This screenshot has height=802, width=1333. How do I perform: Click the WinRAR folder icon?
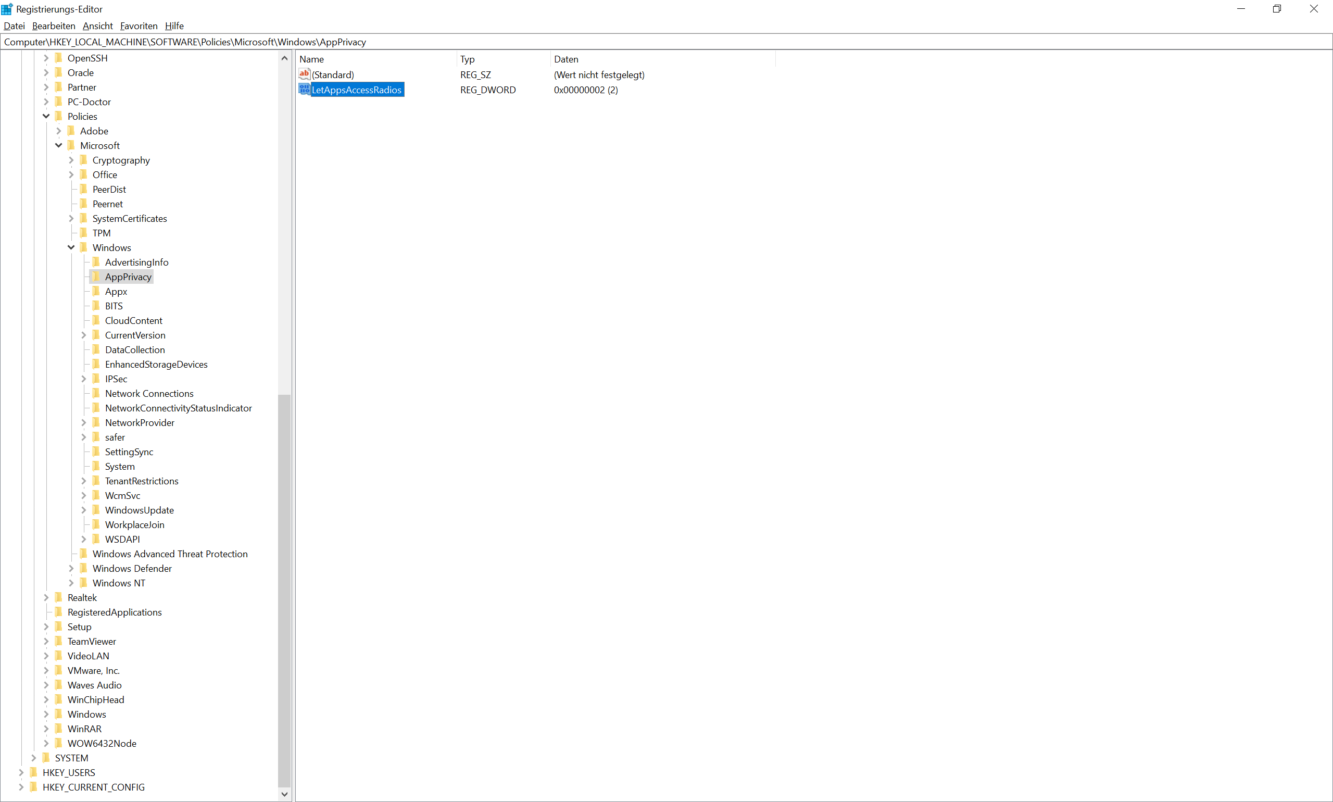[59, 729]
